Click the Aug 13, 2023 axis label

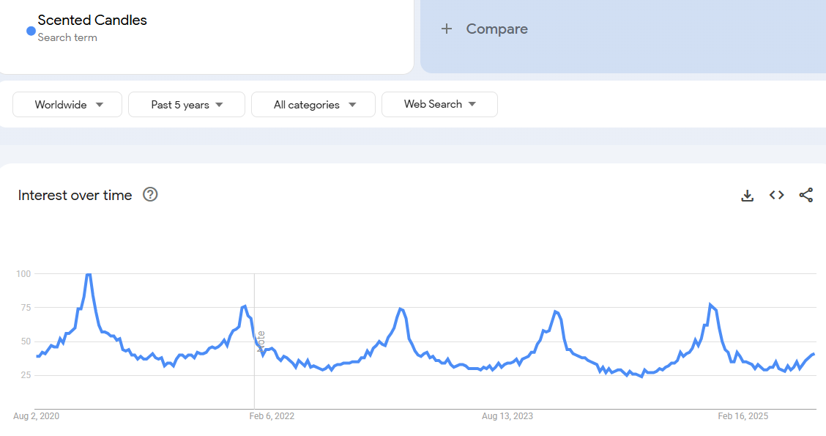coord(507,416)
